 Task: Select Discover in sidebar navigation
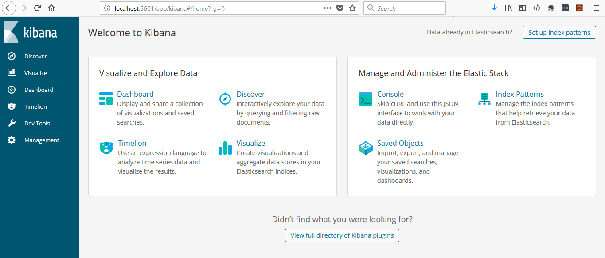point(35,56)
